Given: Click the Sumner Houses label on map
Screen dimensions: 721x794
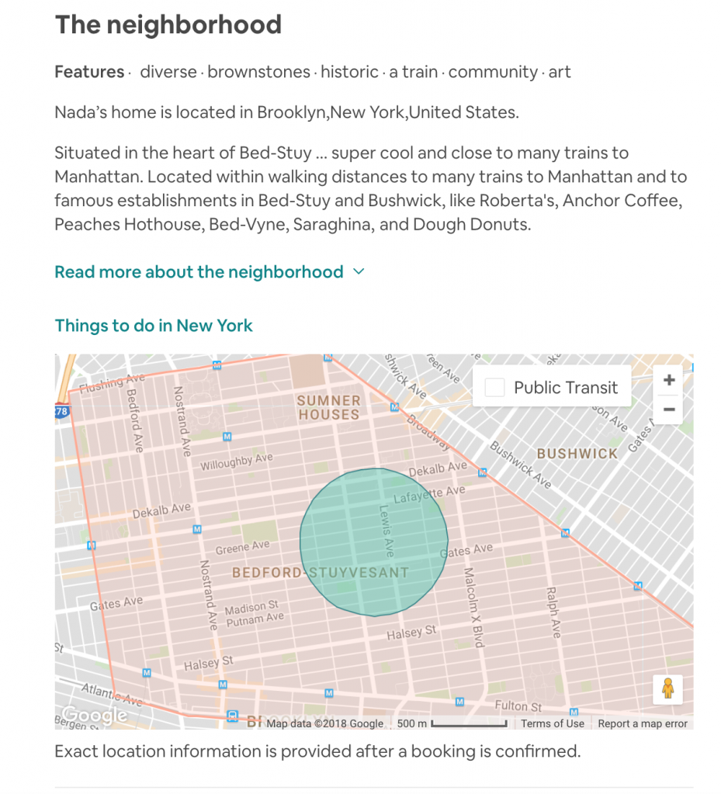Looking at the screenshot, I should 329,408.
